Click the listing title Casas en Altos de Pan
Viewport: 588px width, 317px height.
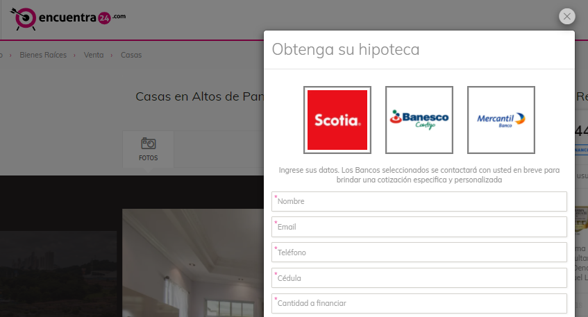point(199,96)
